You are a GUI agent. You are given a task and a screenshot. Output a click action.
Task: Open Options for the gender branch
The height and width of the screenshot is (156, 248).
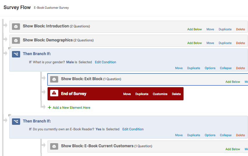tap(210, 68)
